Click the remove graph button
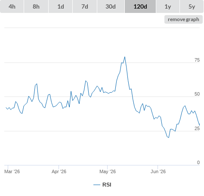 pyautogui.click(x=183, y=19)
